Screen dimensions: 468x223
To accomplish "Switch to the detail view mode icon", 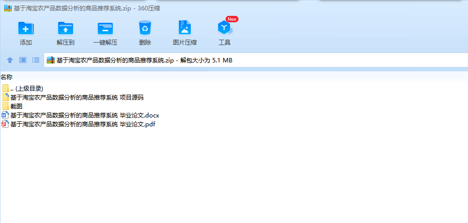I will [x=23, y=60].
